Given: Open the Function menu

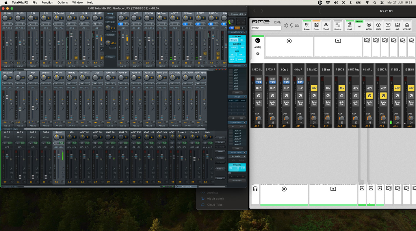Looking at the screenshot, I should click(x=47, y=3).
